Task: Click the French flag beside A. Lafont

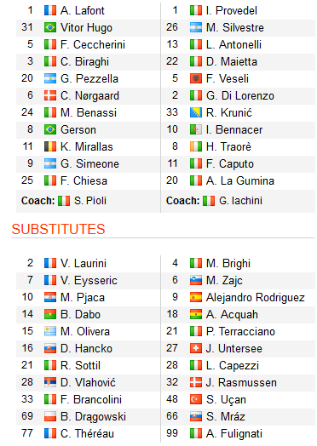Action: pos(50,10)
